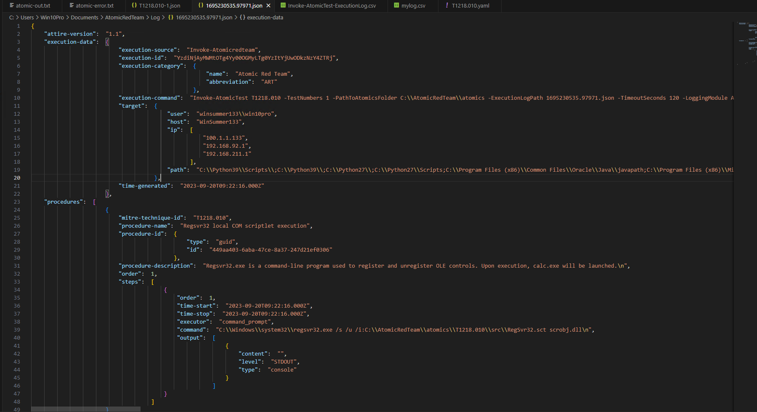The image size is (757, 412).
Task: Click the "attire-version" key
Action: pyautogui.click(x=71, y=34)
